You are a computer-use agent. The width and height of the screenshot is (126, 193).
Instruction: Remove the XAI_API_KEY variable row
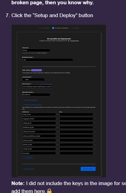(x=95, y=153)
